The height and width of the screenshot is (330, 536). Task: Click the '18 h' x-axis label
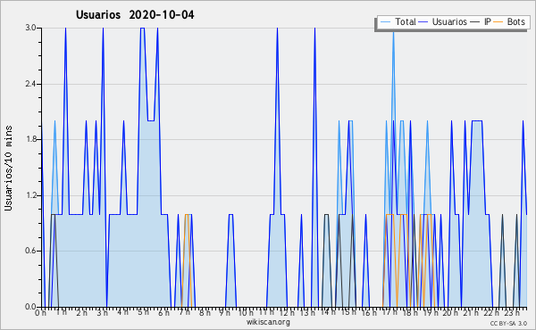point(410,313)
